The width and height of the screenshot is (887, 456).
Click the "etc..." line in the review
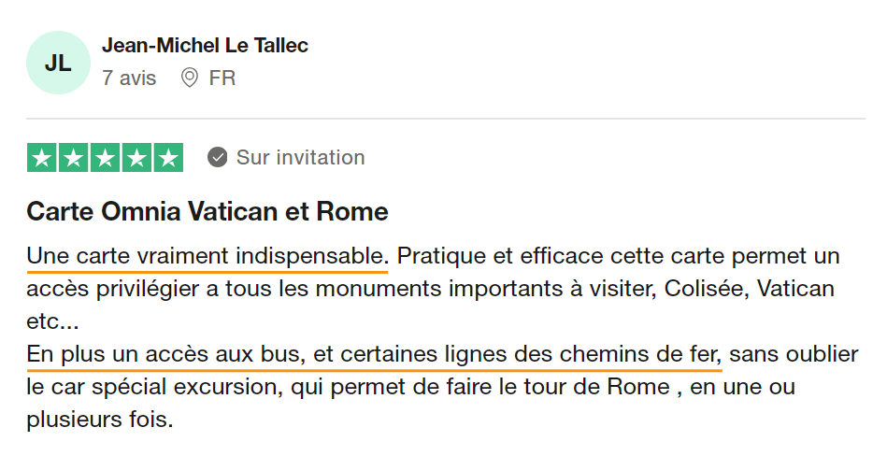pyautogui.click(x=52, y=322)
